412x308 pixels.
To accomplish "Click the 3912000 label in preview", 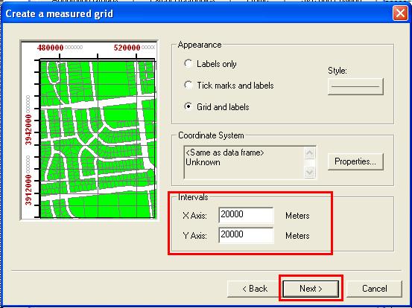I will tap(28, 190).
